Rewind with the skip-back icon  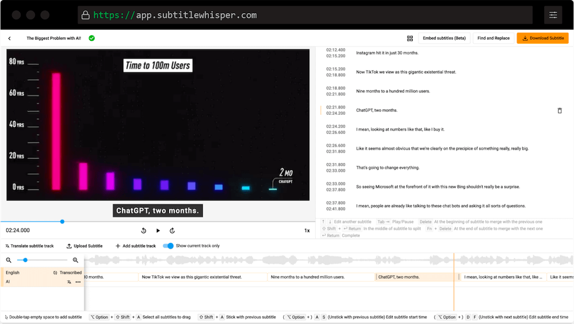click(143, 230)
